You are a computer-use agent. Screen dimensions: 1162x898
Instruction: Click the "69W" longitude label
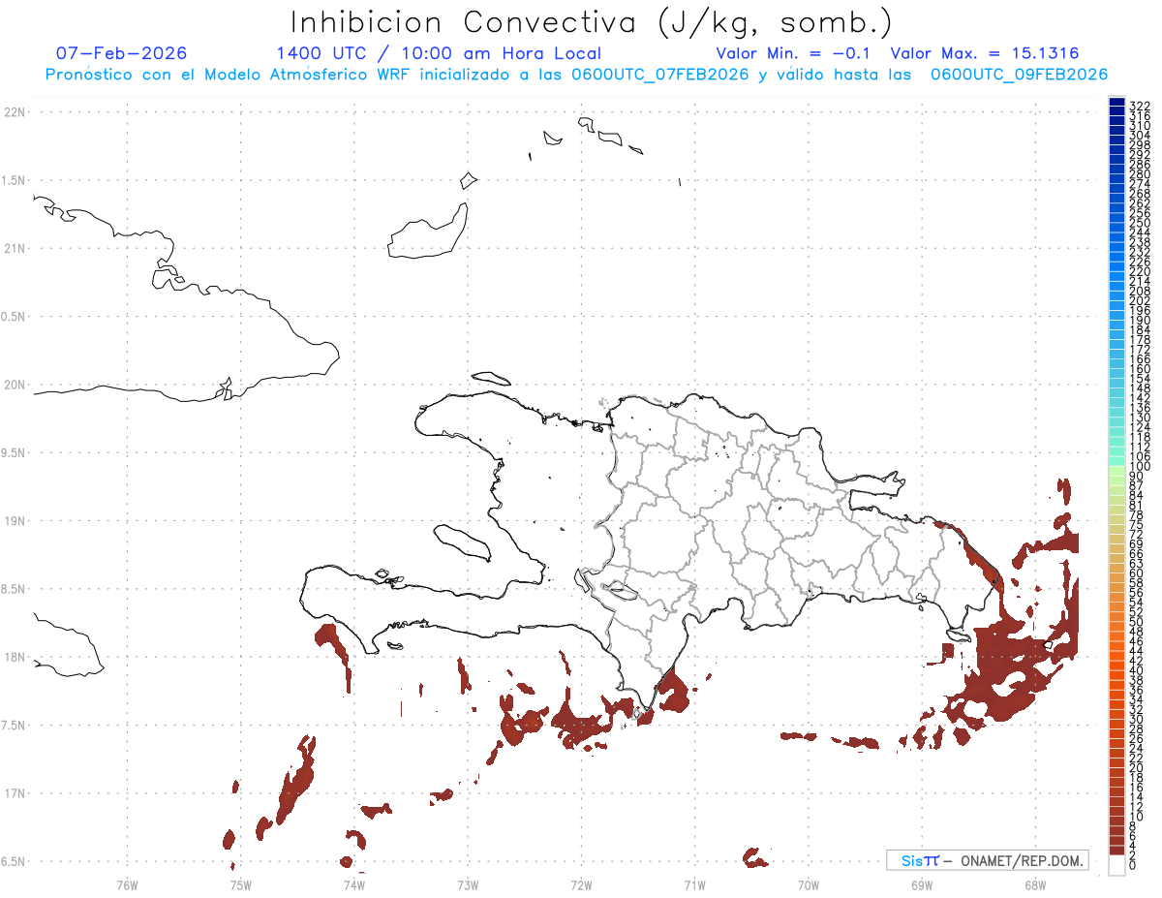(922, 884)
